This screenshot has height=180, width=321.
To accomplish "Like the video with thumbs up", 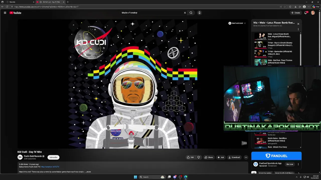I will tap(190, 157).
